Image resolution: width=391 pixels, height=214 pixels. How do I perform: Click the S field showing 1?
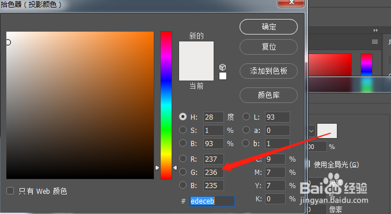tap(214, 130)
